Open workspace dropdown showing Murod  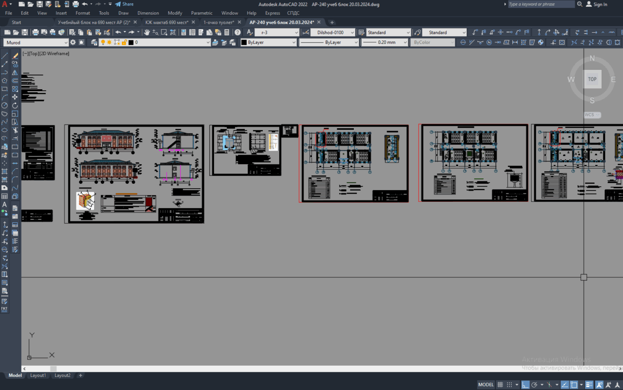tap(36, 42)
